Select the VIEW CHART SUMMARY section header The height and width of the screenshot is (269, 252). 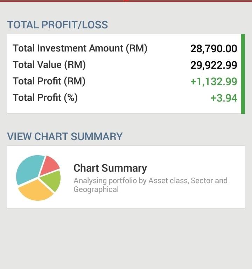point(65,137)
